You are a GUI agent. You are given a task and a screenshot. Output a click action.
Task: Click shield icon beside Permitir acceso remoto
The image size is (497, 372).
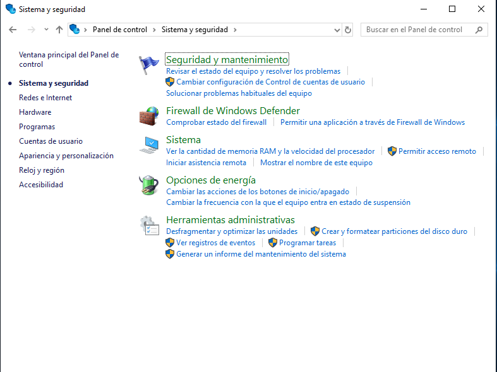[x=392, y=151]
